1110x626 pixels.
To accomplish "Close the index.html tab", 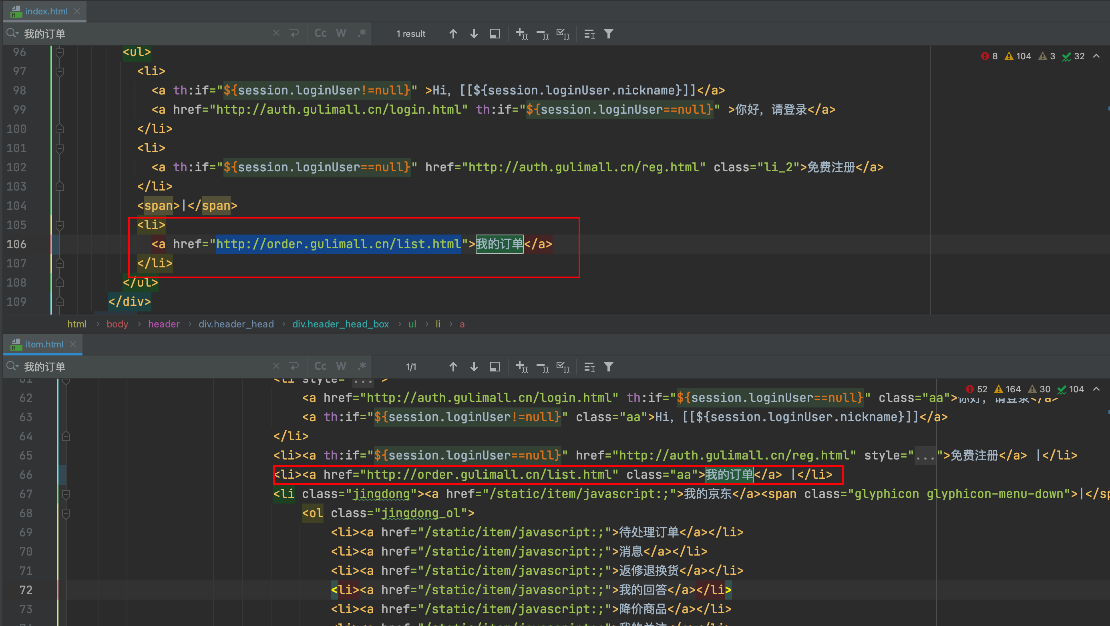I will pos(77,11).
